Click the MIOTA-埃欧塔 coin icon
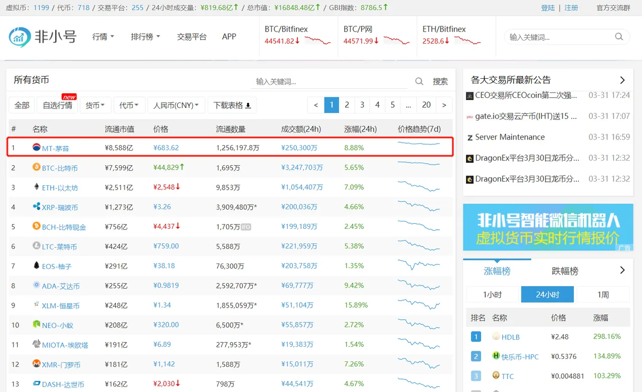642x392 pixels. click(36, 344)
